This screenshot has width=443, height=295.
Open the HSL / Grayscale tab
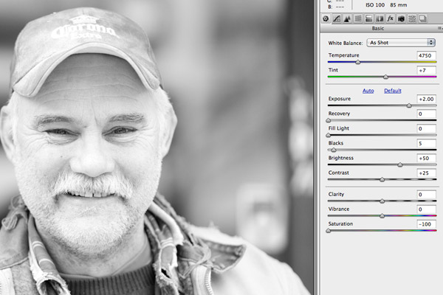click(358, 18)
